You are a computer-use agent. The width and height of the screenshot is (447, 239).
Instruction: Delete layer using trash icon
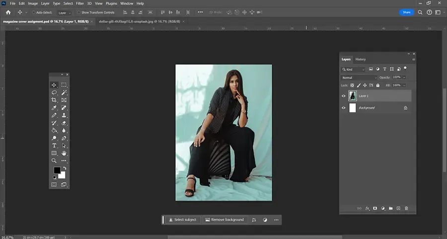(x=406, y=208)
